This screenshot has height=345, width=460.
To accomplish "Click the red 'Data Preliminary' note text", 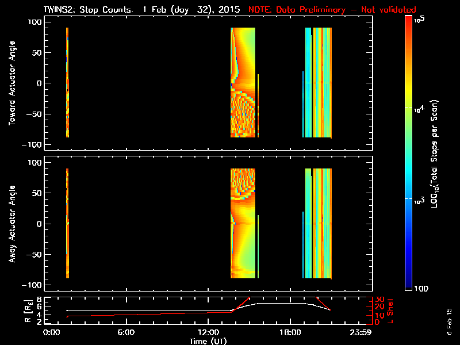I will pyautogui.click(x=332, y=10).
